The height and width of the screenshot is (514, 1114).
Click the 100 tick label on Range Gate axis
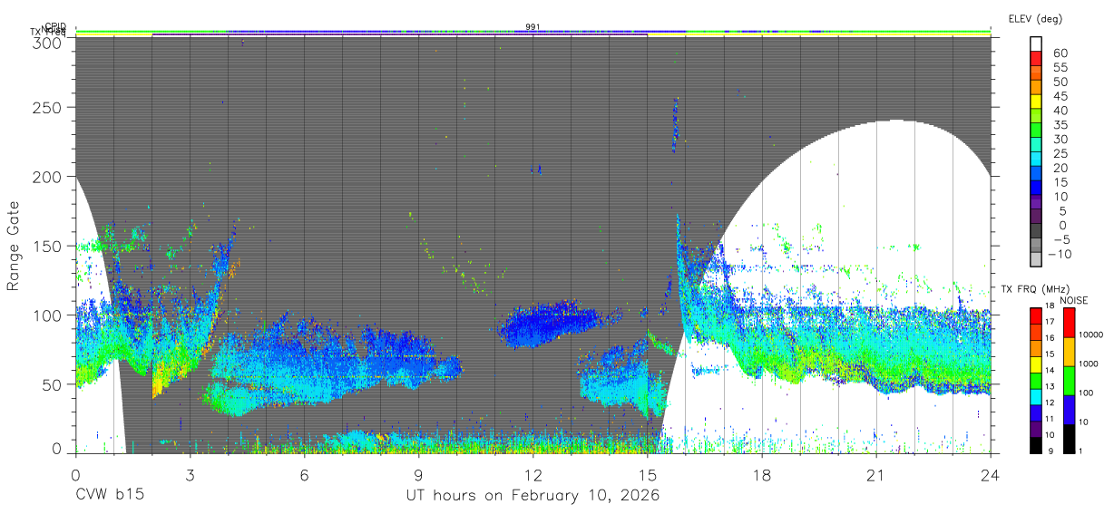pyautogui.click(x=49, y=315)
